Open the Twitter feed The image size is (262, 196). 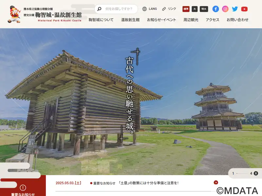(x=235, y=9)
